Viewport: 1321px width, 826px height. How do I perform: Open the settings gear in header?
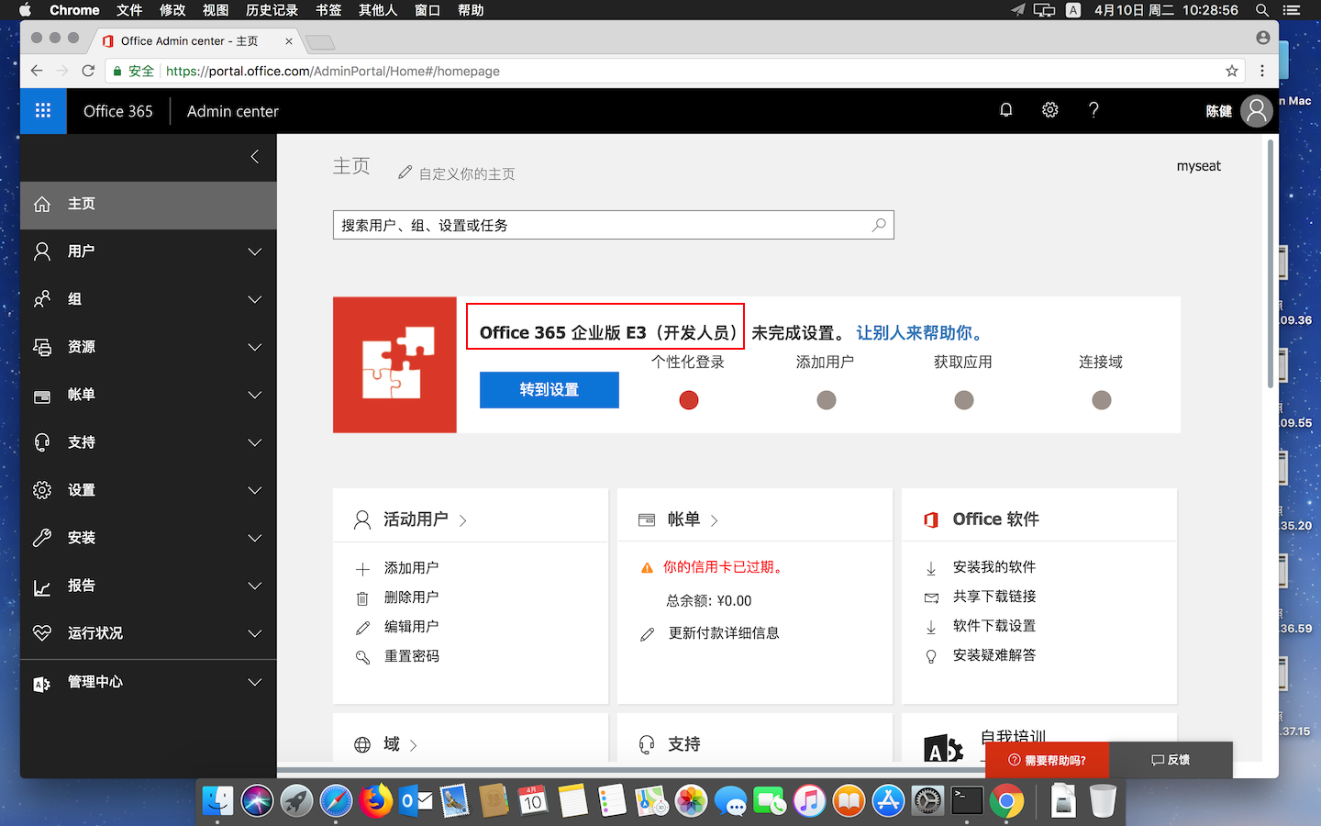coord(1050,110)
